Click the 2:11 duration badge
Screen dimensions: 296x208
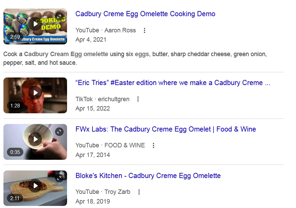(x=15, y=198)
